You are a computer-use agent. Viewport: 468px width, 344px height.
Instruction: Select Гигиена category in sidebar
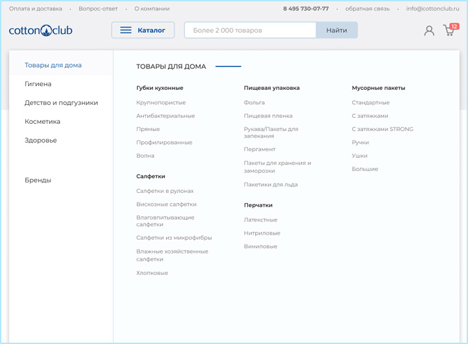38,84
